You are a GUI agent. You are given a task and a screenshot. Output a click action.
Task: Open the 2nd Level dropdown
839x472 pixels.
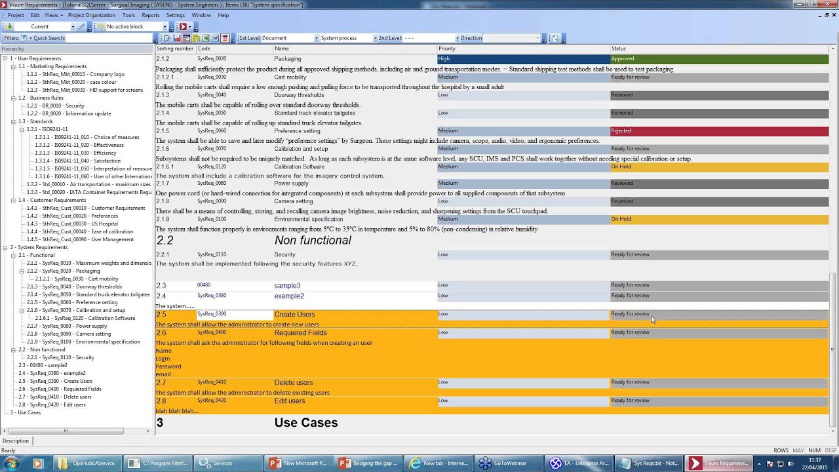(x=458, y=38)
